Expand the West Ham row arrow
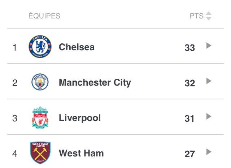 pos(208,152)
